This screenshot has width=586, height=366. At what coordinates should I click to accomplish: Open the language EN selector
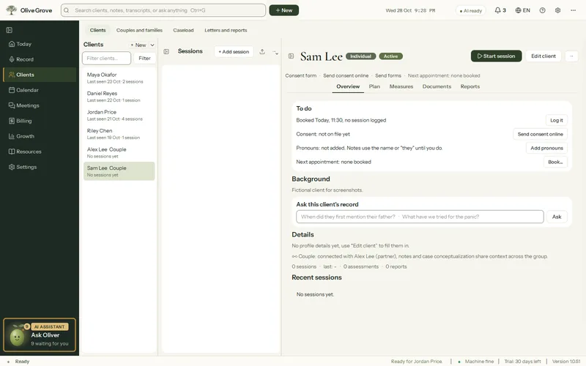pos(522,10)
